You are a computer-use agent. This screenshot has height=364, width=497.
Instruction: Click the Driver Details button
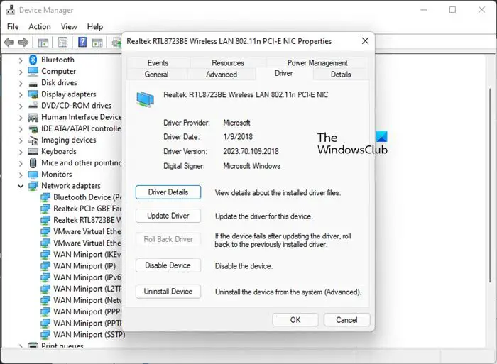pyautogui.click(x=168, y=192)
